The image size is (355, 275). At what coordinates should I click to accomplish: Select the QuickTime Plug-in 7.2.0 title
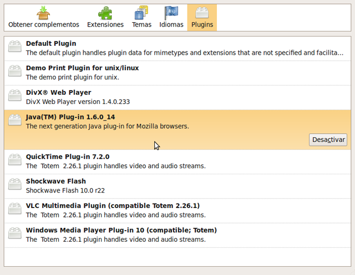click(x=68, y=157)
